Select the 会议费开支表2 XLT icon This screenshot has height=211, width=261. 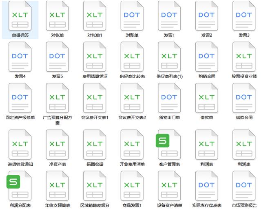[x=132, y=98]
